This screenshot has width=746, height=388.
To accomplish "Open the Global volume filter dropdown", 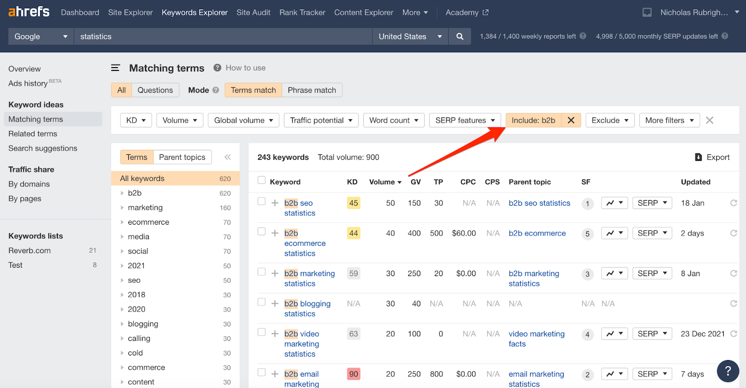I will tap(244, 120).
